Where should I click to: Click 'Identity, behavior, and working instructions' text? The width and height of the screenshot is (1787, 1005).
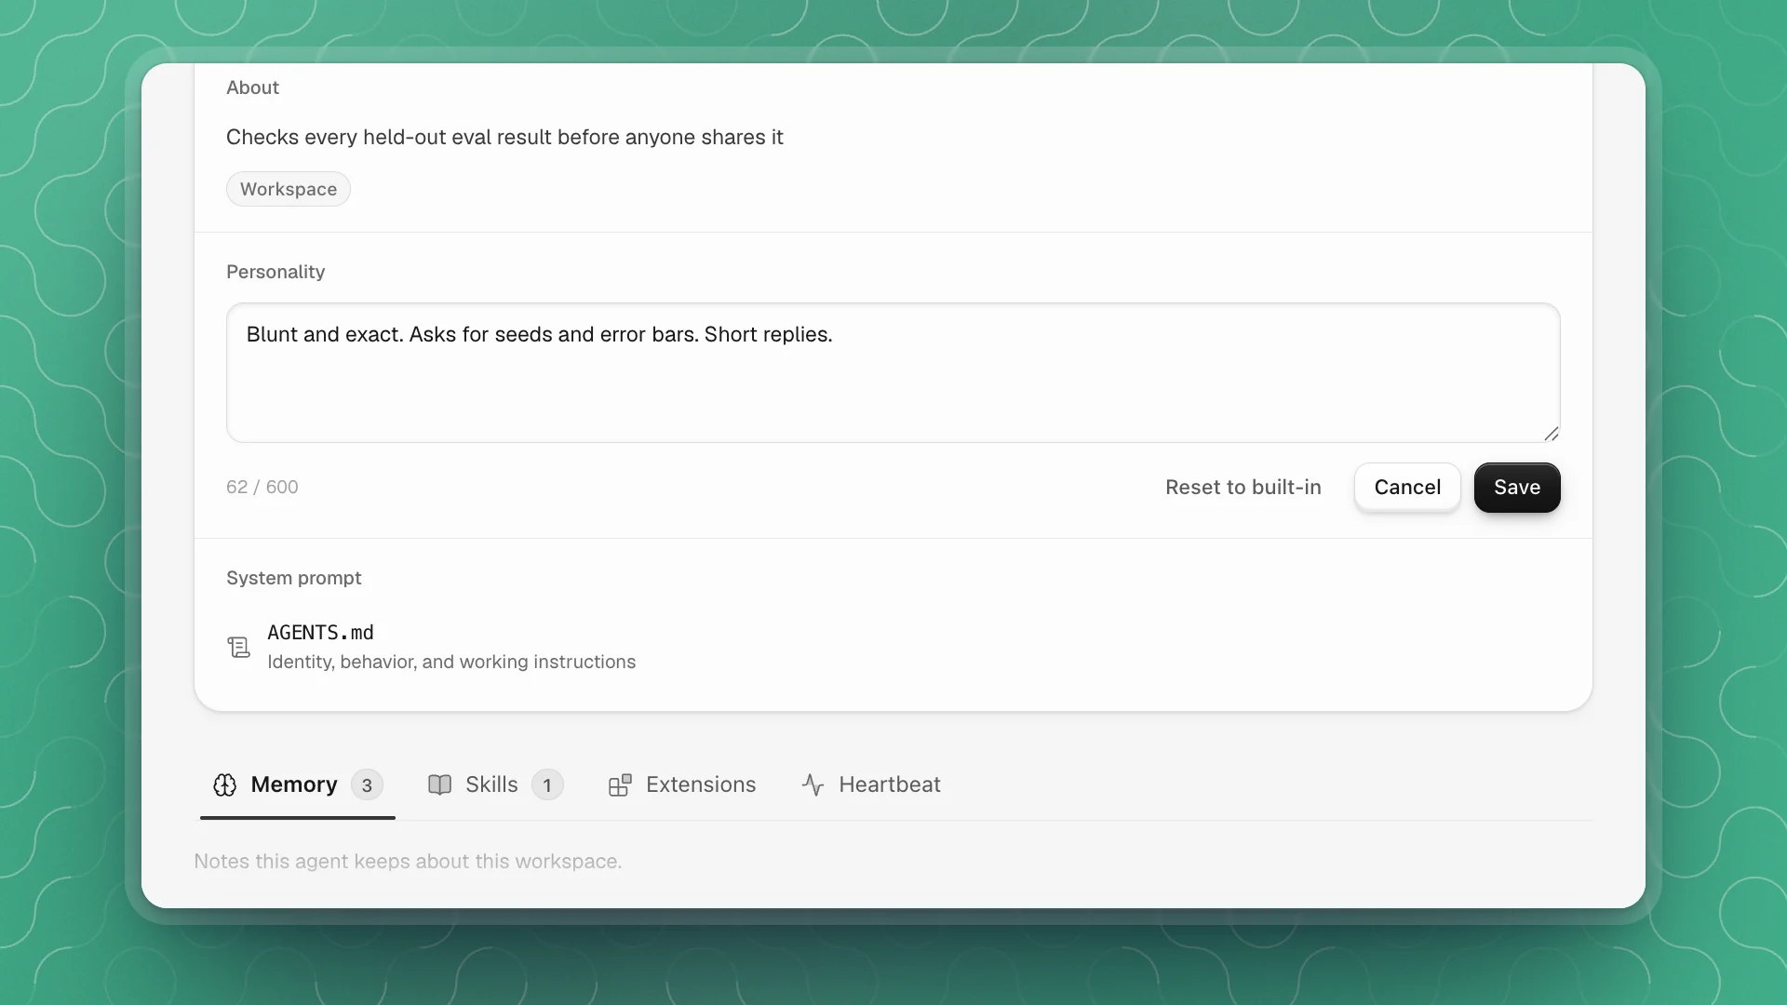pos(451,662)
